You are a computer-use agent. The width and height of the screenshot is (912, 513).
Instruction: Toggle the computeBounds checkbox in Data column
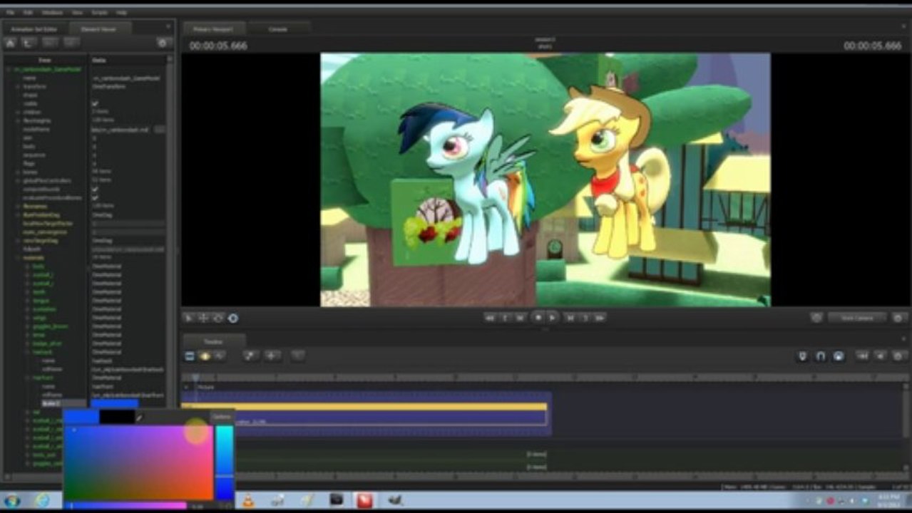pos(96,189)
